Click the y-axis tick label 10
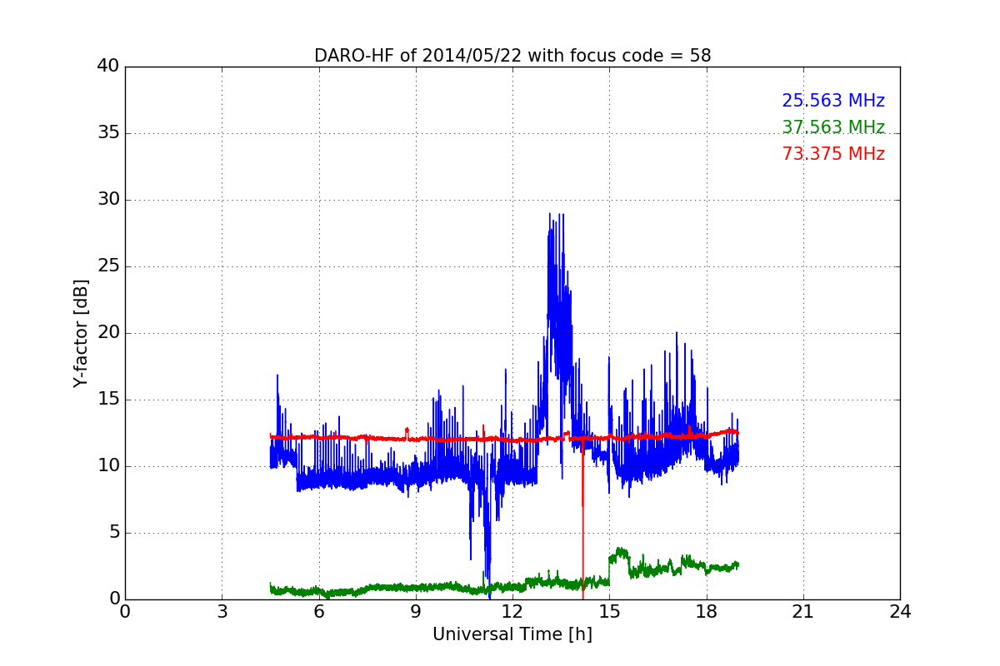 (107, 466)
